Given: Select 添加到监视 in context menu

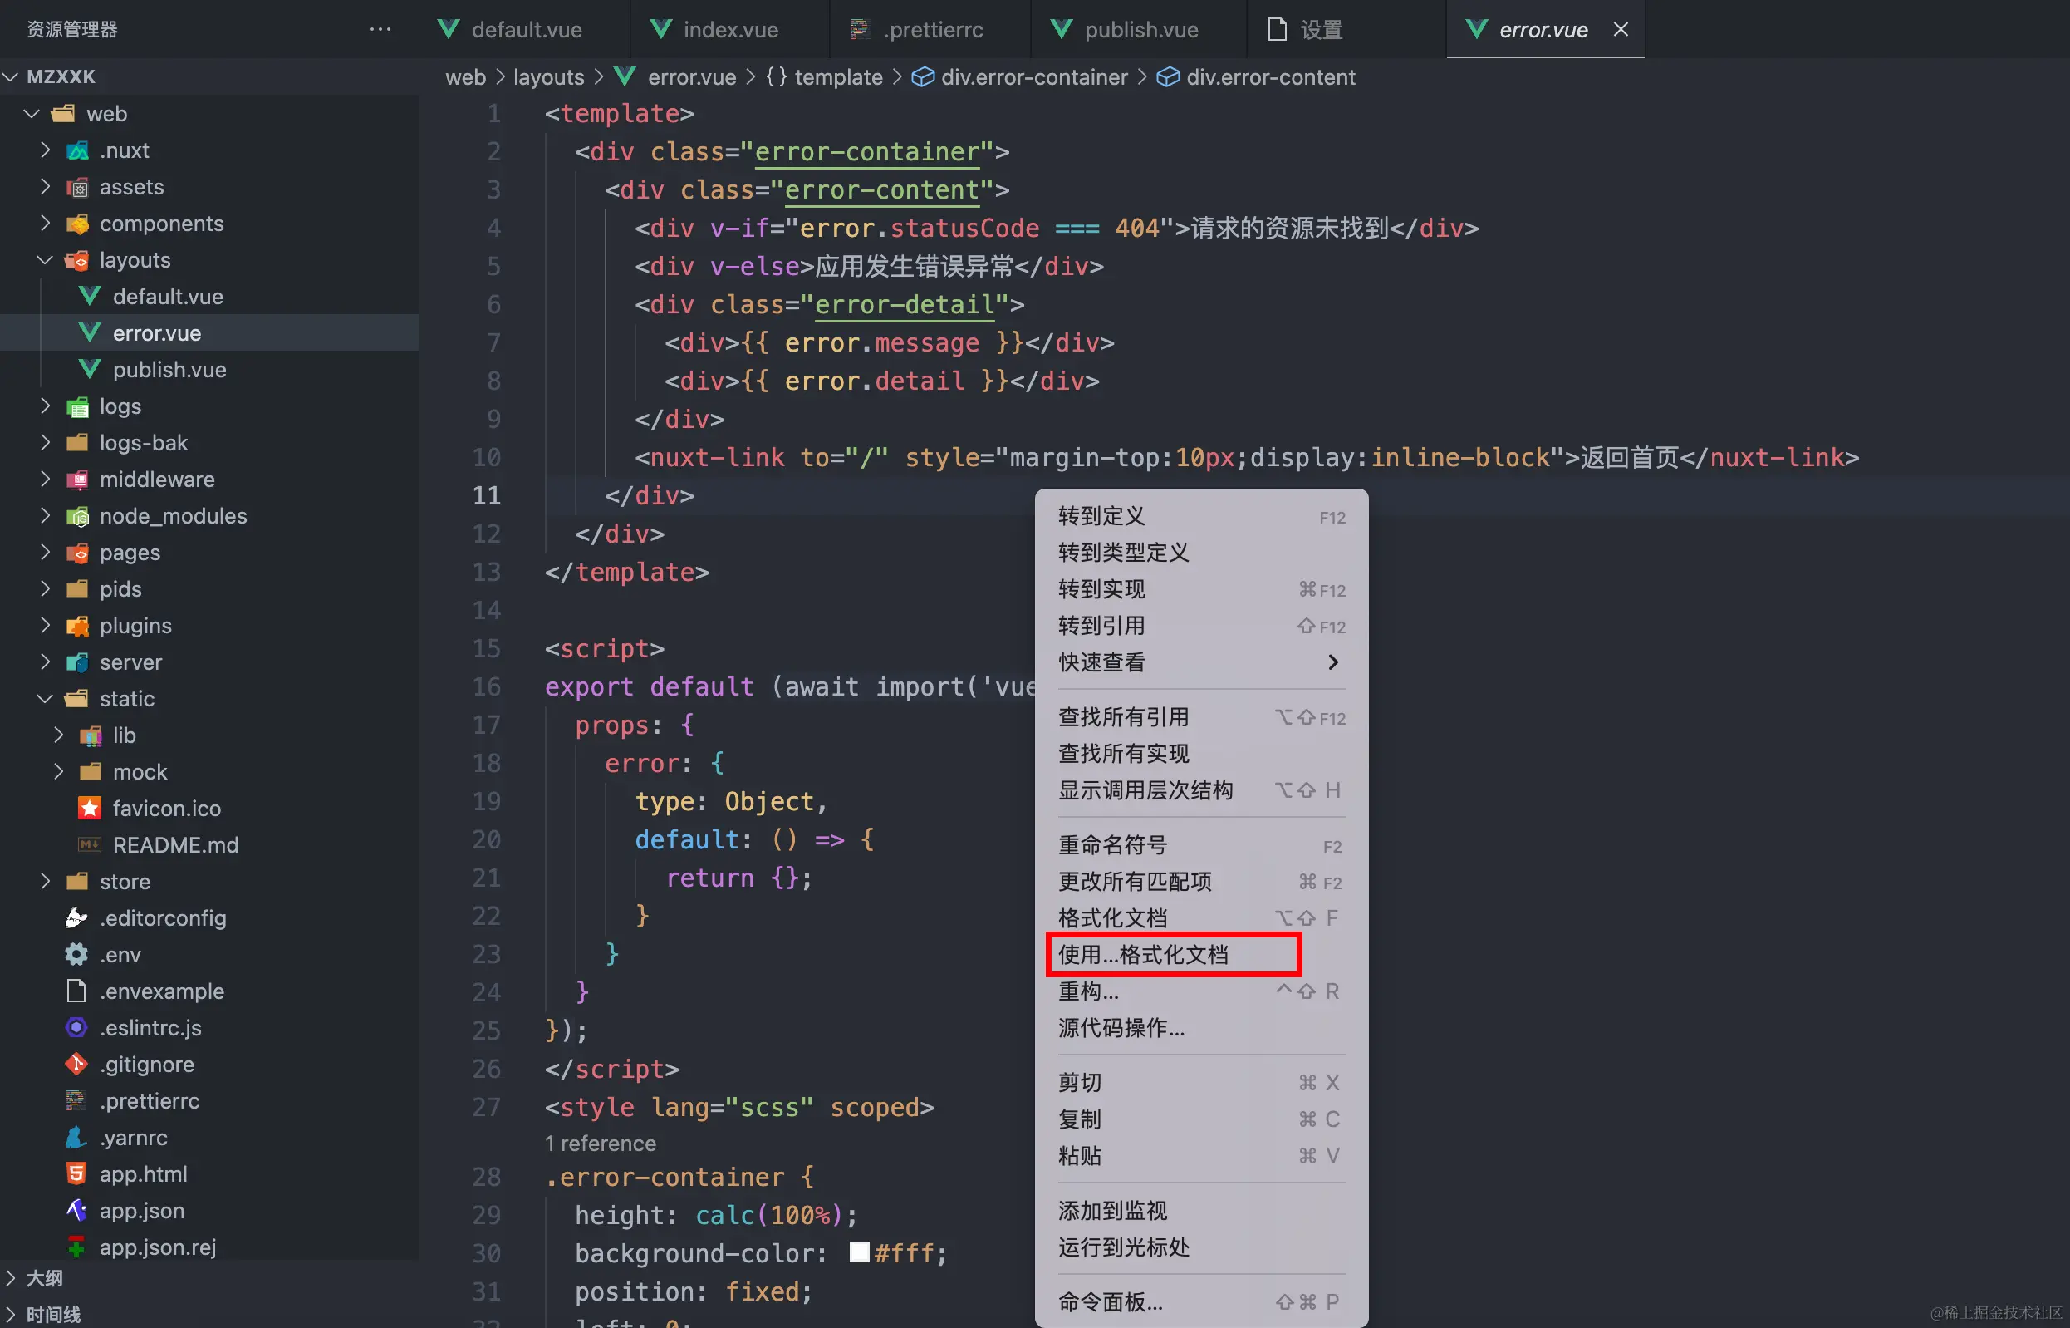Looking at the screenshot, I should point(1201,1211).
